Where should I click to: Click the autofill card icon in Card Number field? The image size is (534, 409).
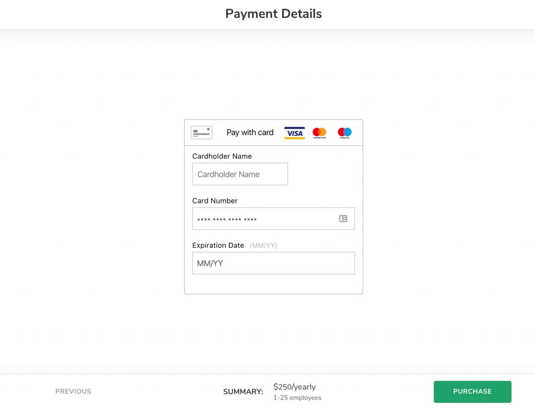tap(343, 219)
